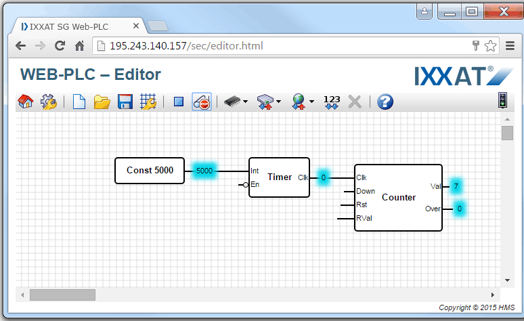Viewport: 524px width, 321px height.
Task: Open the gear-and-wrench settings icon
Action: (49, 102)
